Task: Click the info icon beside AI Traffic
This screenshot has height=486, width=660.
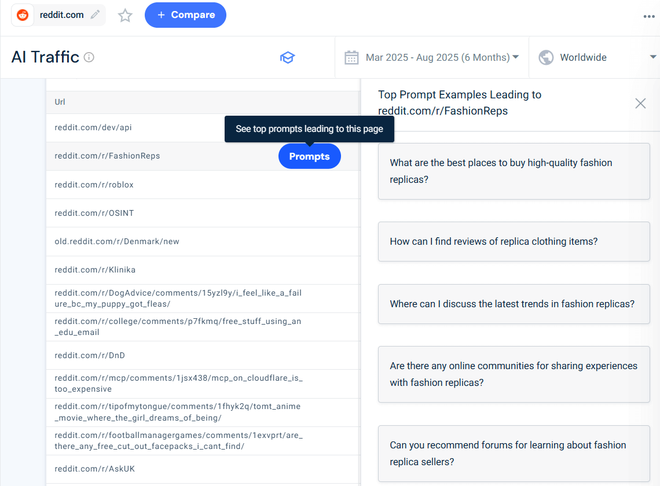Action: 89,57
